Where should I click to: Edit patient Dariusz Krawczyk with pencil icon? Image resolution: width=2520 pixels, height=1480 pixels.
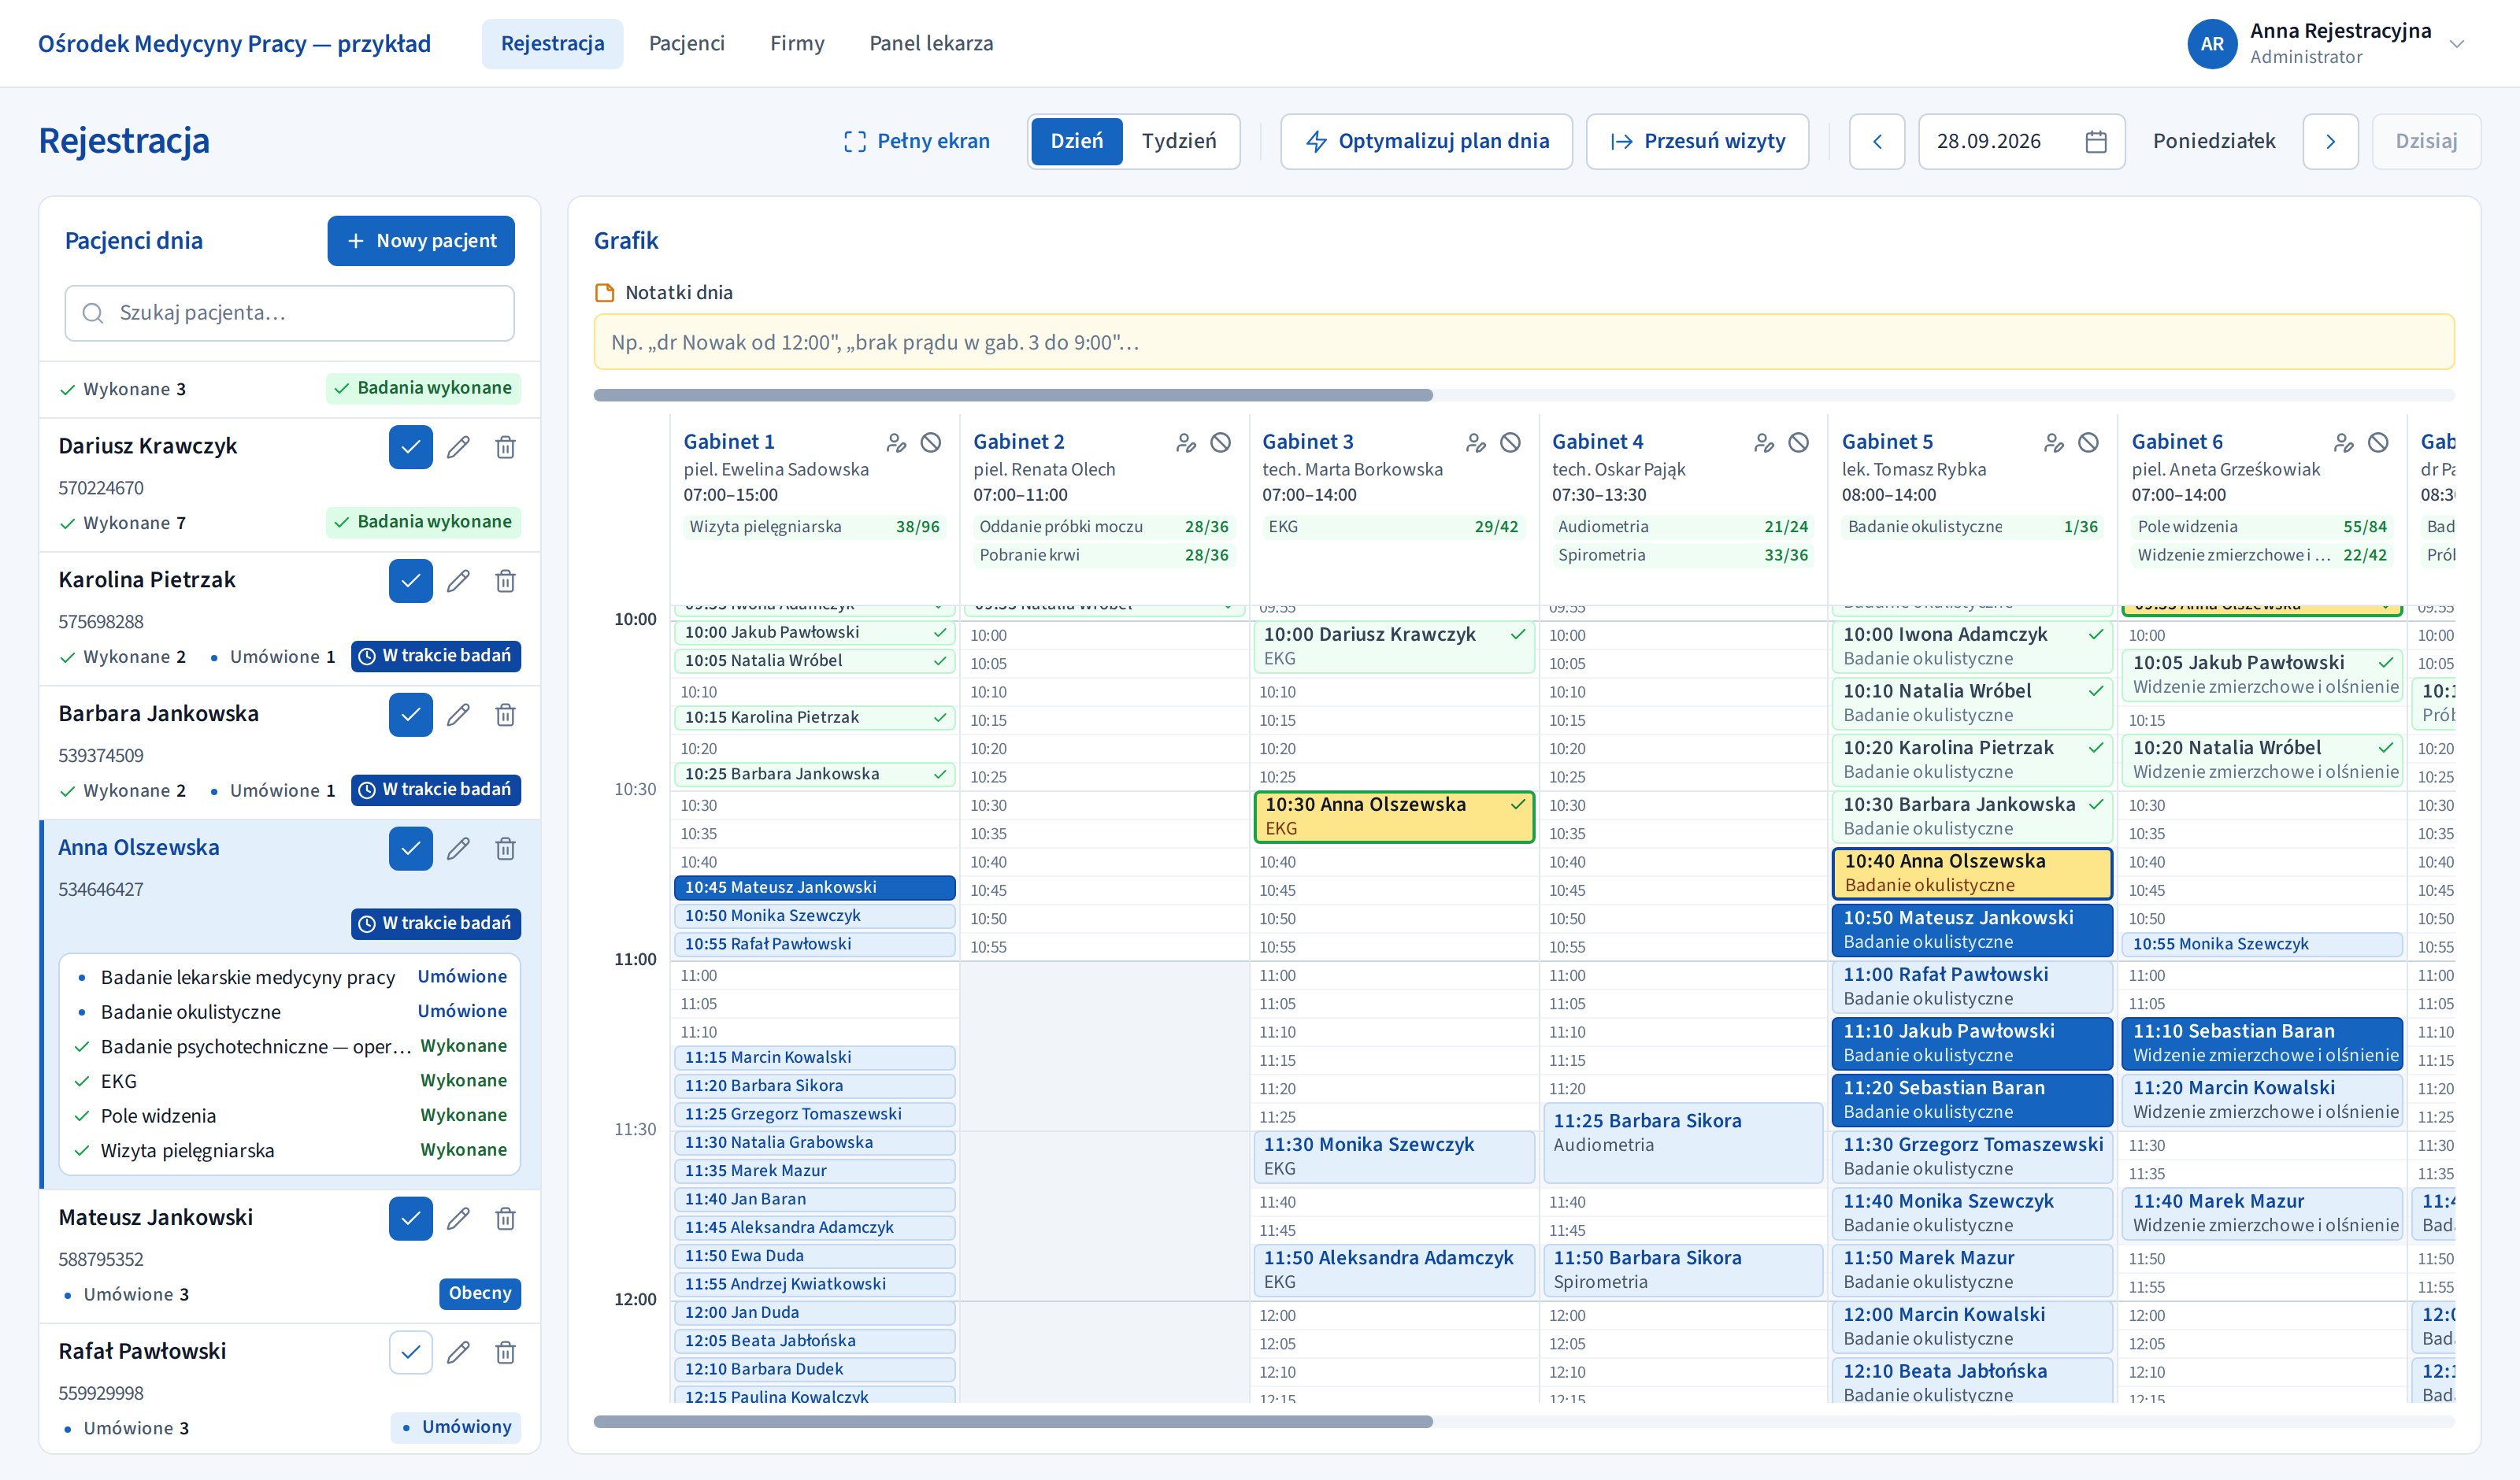coord(458,447)
